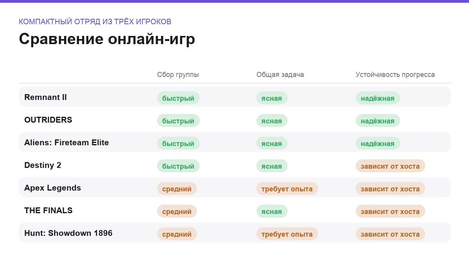Click "средний" badge in THE FINALS row

[177, 211]
